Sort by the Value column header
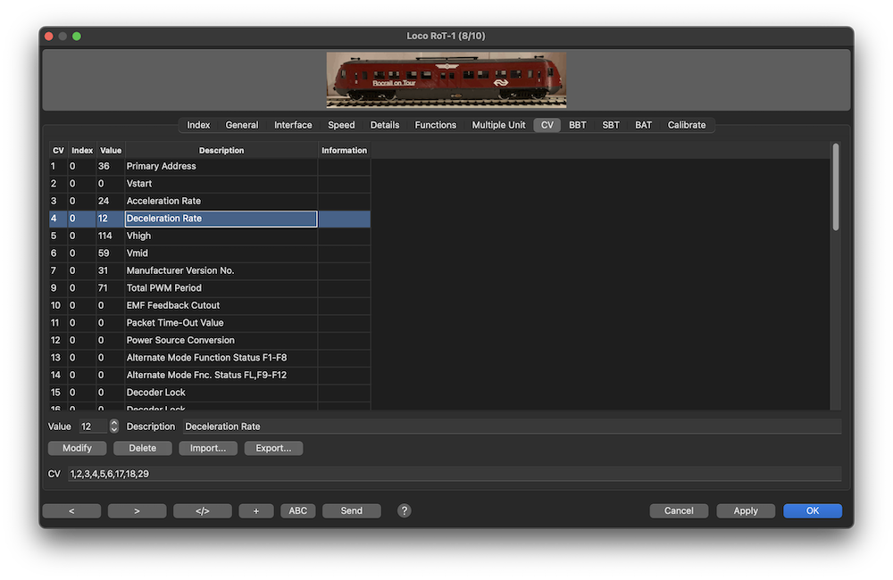Viewport: 893px width, 580px height. coord(110,150)
